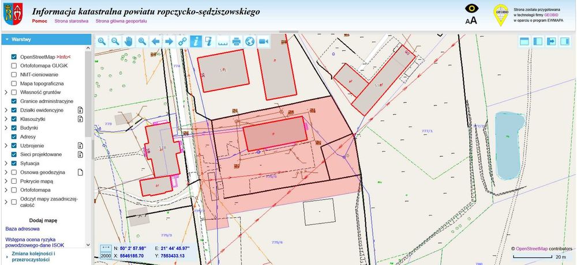Expand the Uzbrojenie tree node

point(6,146)
